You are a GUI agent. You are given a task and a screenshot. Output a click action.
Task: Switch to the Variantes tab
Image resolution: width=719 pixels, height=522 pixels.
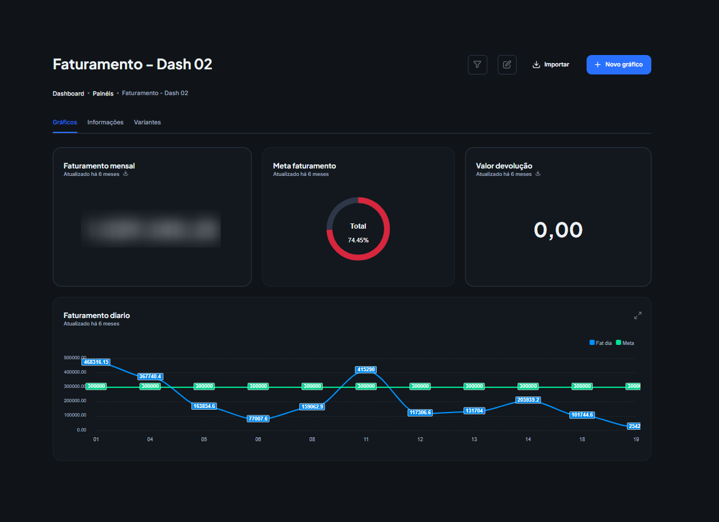[147, 122]
